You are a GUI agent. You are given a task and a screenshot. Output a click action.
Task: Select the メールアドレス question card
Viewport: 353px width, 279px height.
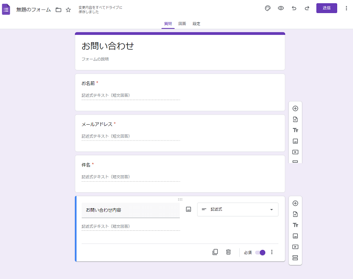pos(180,133)
